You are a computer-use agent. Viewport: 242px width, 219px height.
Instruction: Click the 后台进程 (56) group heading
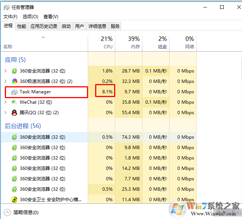(23, 126)
